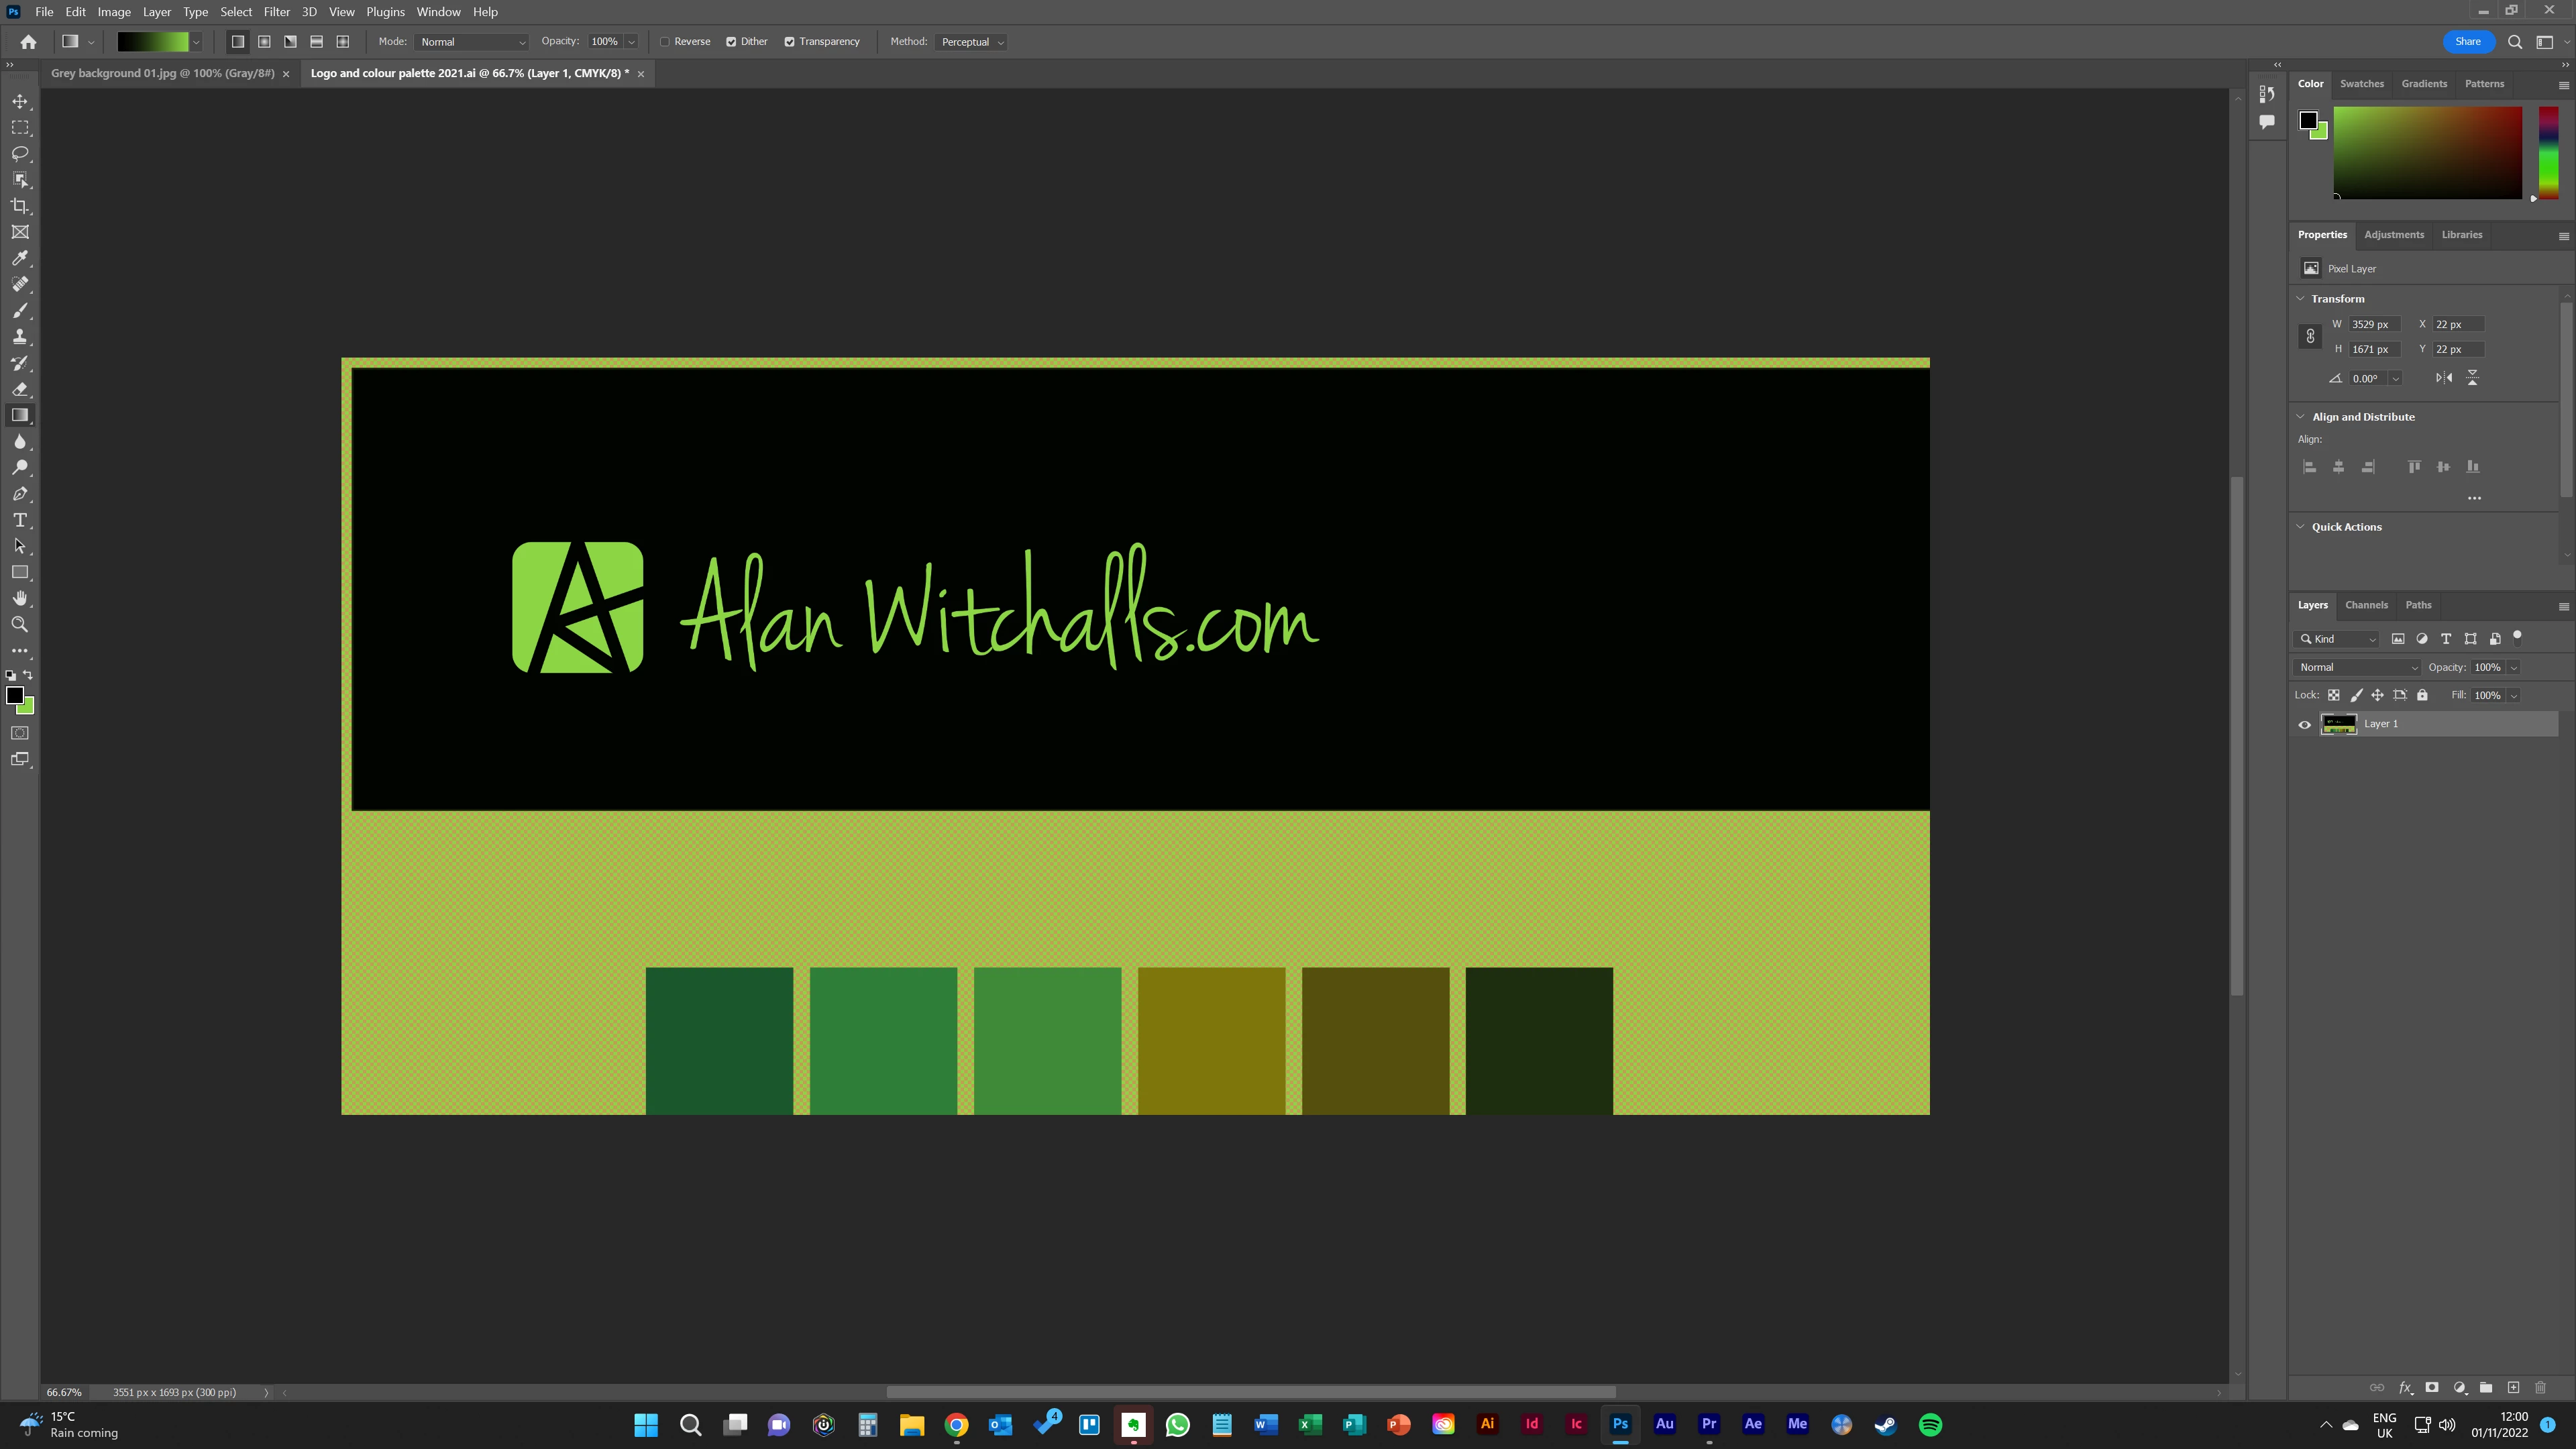Open the Method Perceptual dropdown

(972, 42)
